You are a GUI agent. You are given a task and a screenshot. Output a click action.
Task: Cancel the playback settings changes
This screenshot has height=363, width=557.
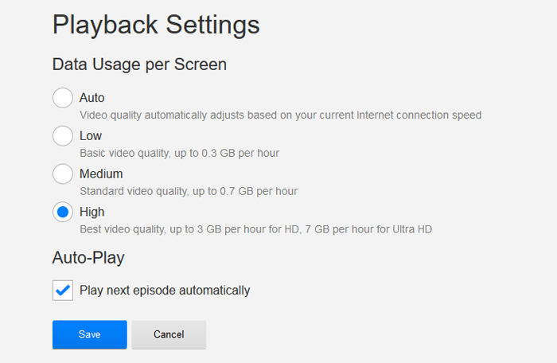pyautogui.click(x=169, y=334)
